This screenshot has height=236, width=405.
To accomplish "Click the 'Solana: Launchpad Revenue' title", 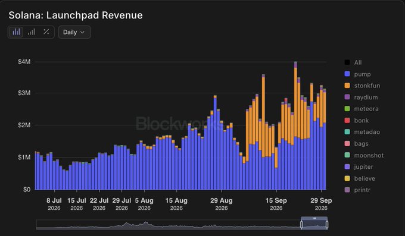I will (76, 15).
